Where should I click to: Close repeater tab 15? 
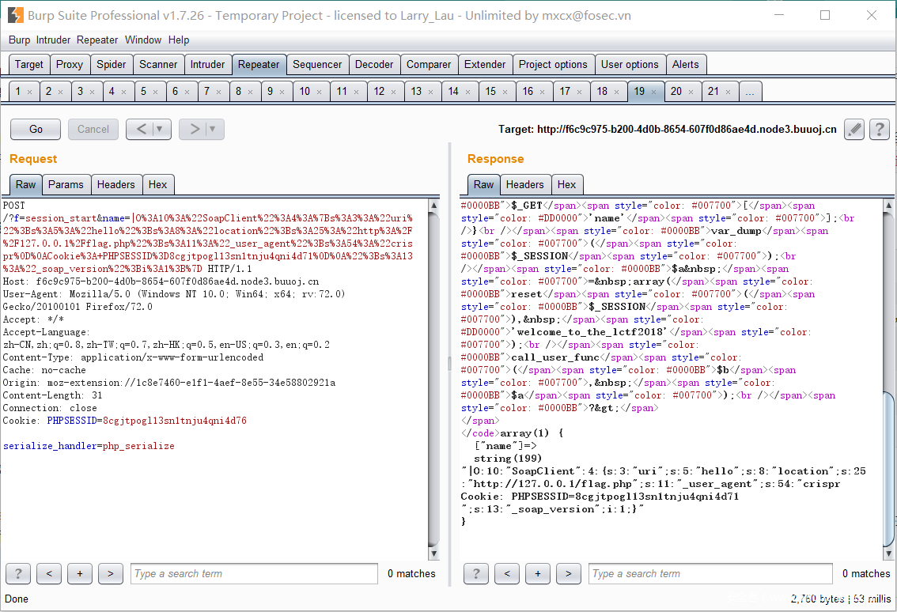click(x=505, y=92)
